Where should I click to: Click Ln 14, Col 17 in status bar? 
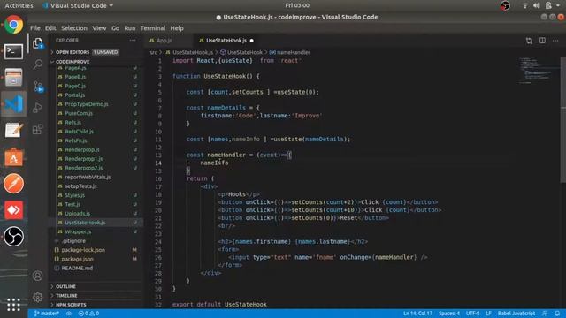click(417, 314)
